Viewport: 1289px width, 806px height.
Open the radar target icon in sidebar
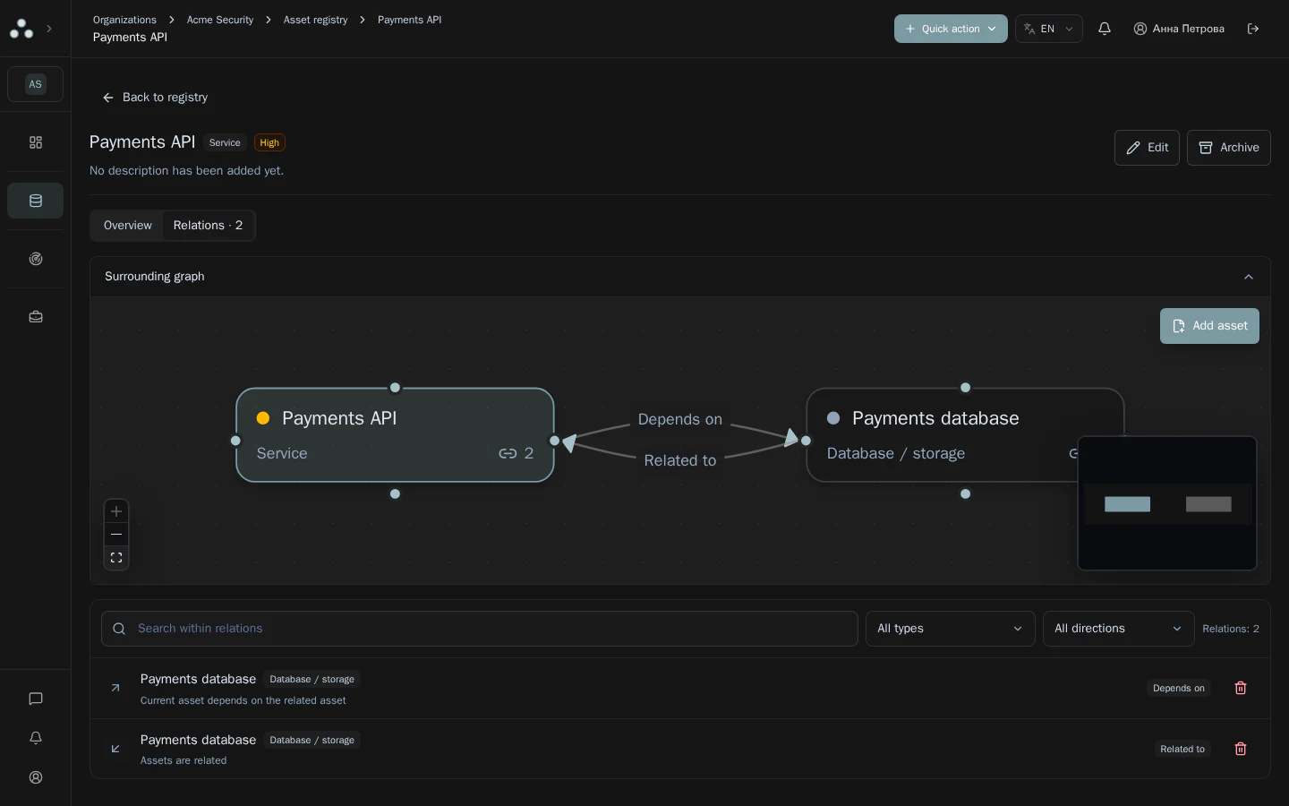click(x=36, y=259)
